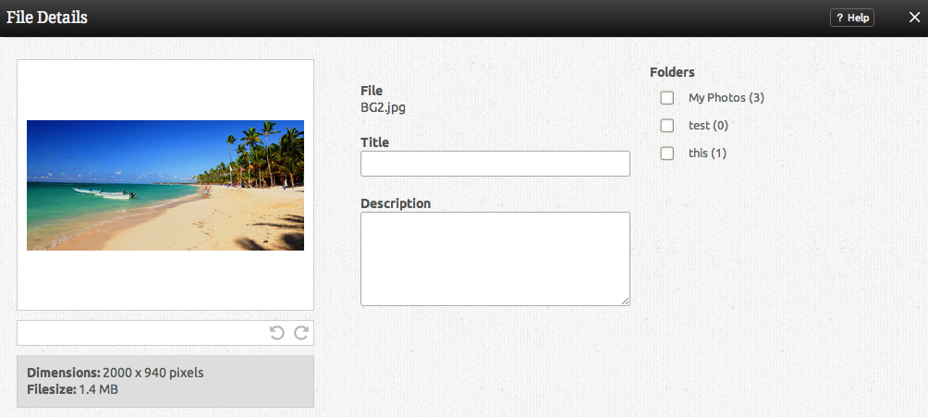Grab the Description box resize handle
This screenshot has width=928, height=417.
tap(625, 300)
